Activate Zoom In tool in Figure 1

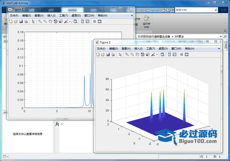point(40,22)
